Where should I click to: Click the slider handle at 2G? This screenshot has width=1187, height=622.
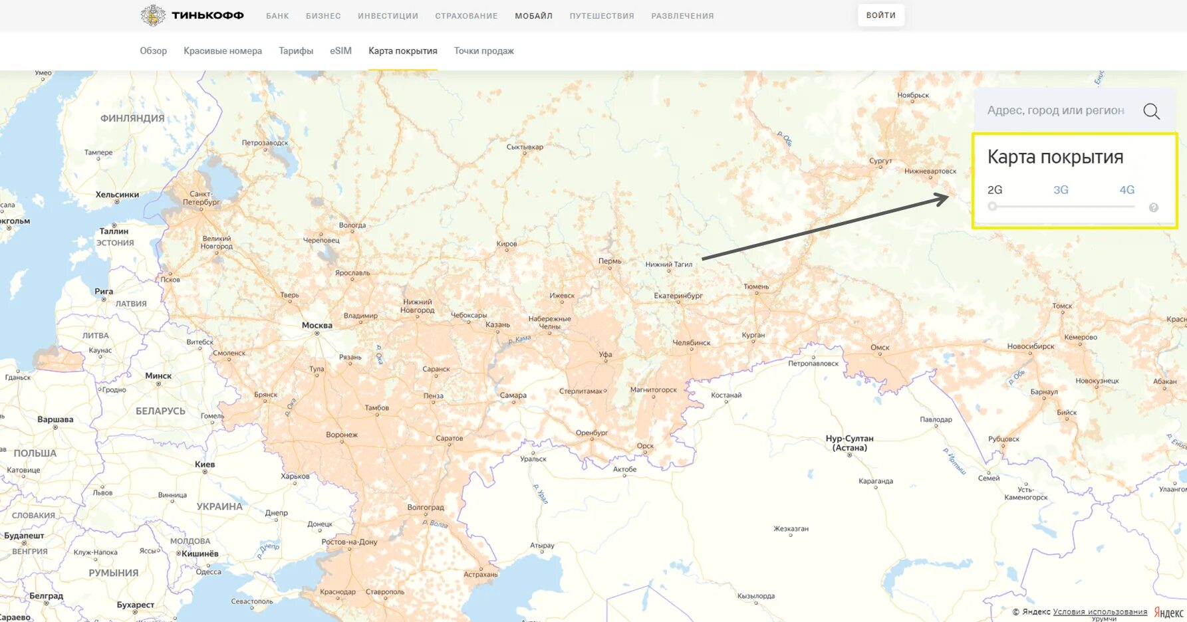[992, 207]
